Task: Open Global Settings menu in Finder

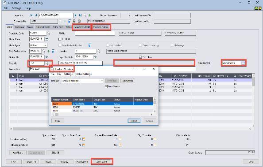Action: pyautogui.click(x=83, y=74)
